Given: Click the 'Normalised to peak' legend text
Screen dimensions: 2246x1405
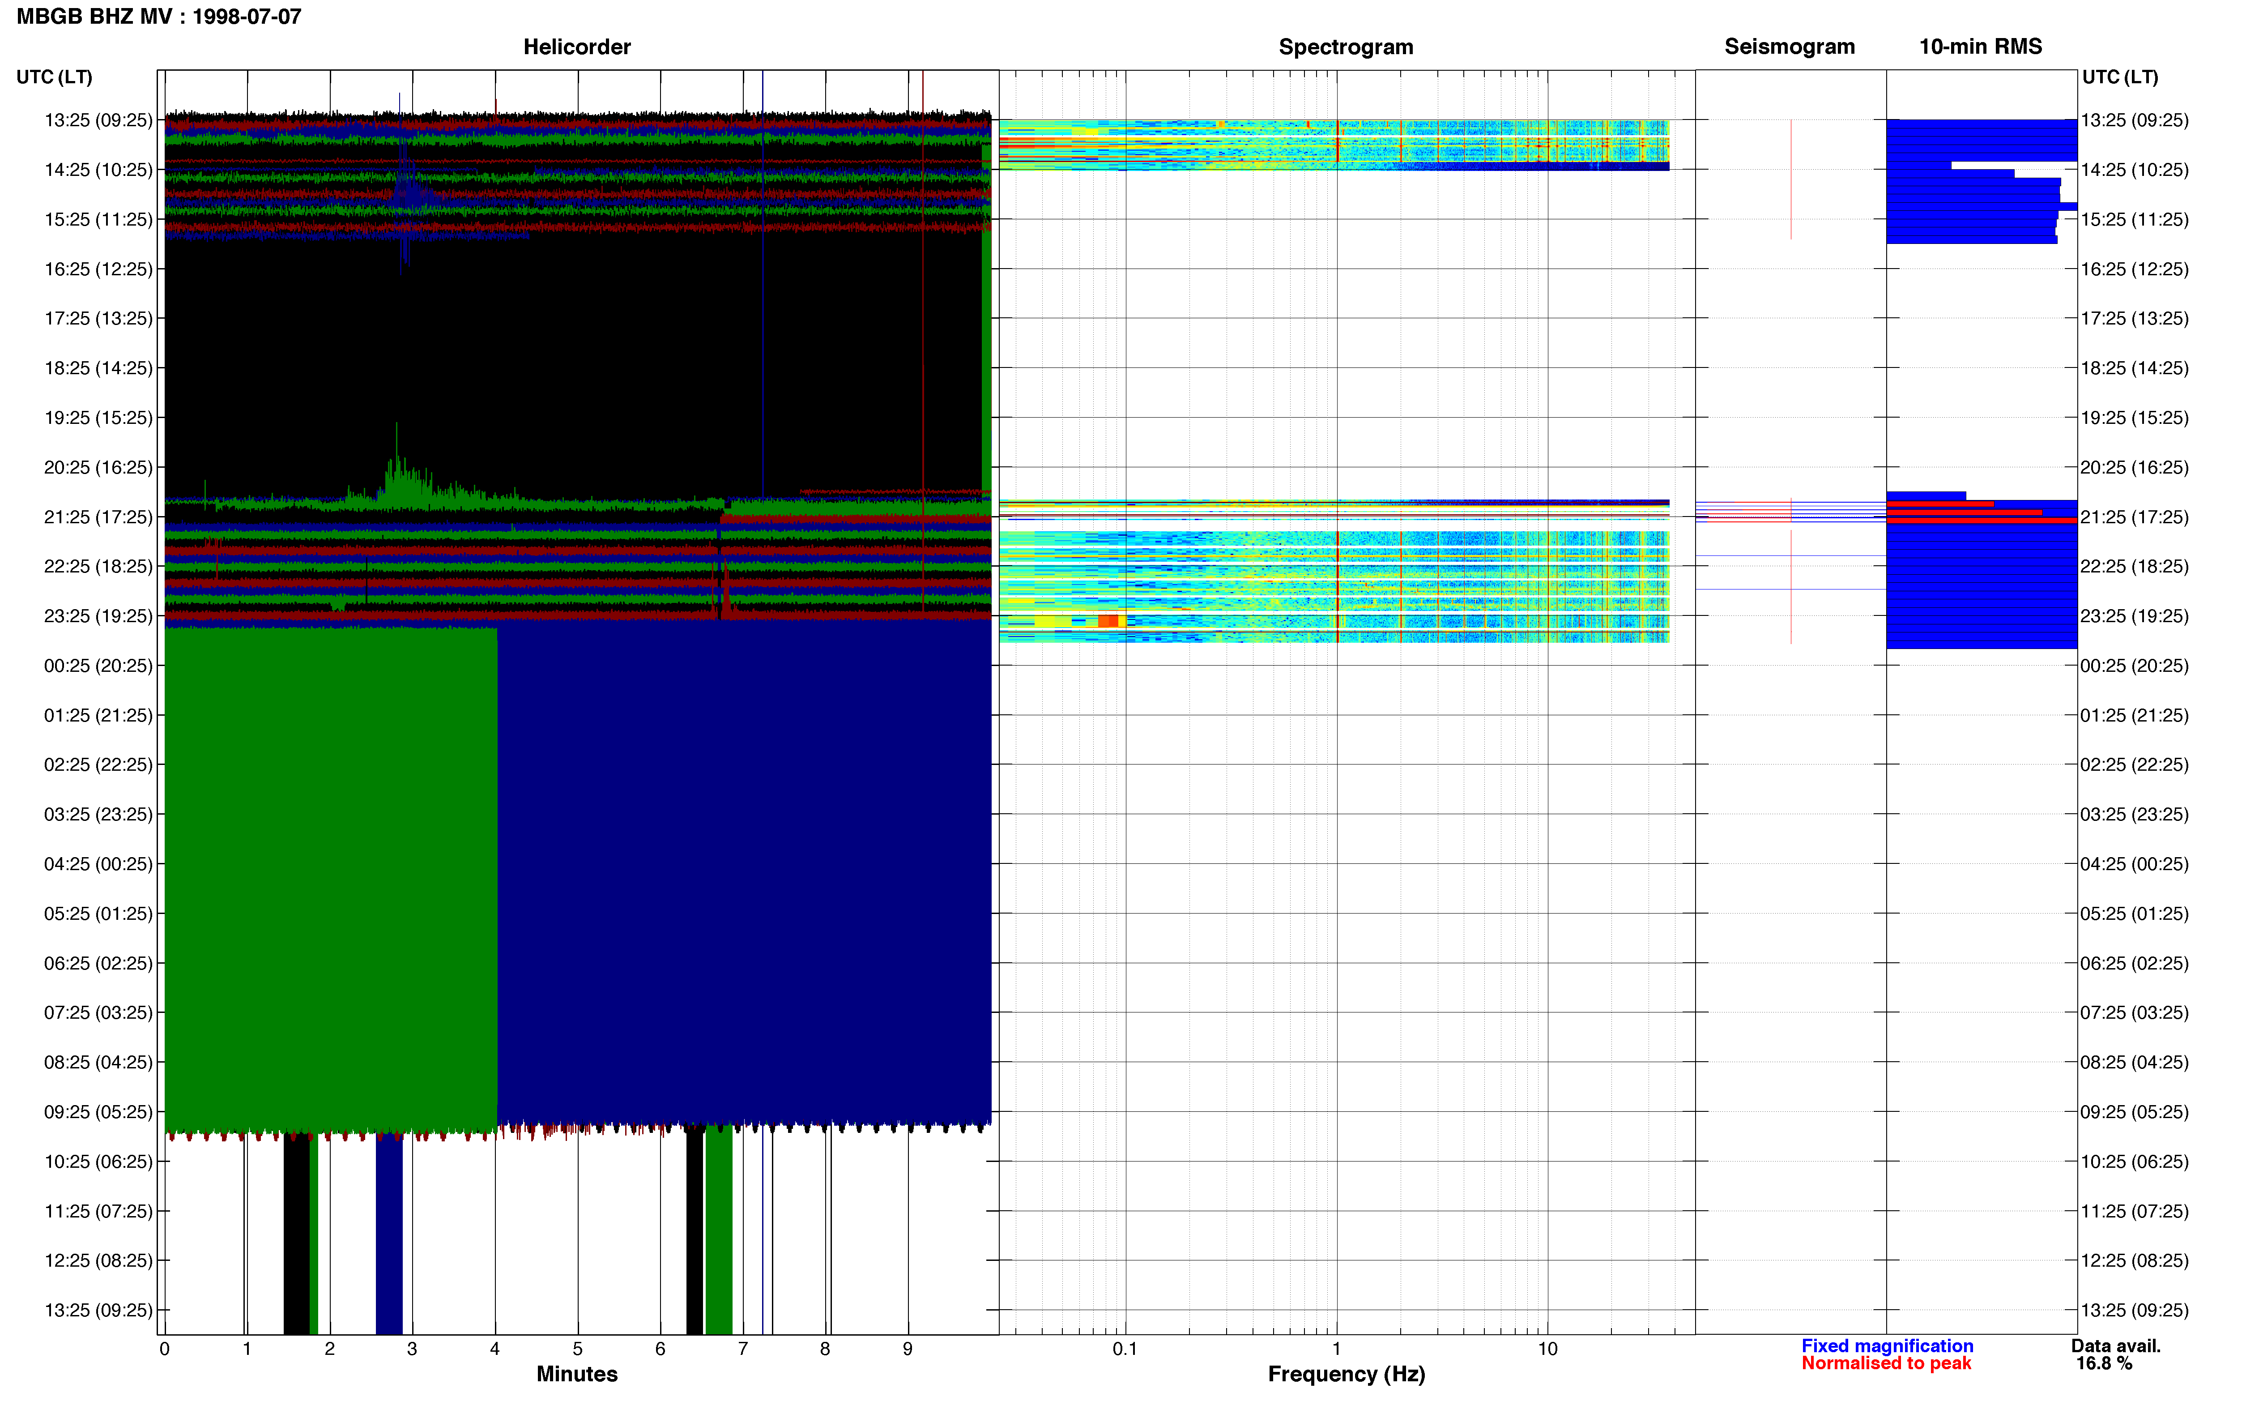Looking at the screenshot, I should 1886,1363.
